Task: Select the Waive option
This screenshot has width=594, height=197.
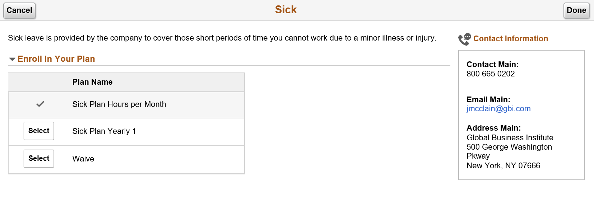Action: pos(39,159)
